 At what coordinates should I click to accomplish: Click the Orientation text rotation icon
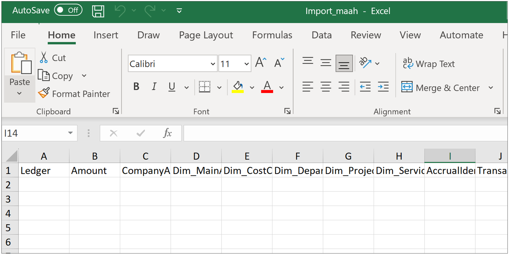365,63
